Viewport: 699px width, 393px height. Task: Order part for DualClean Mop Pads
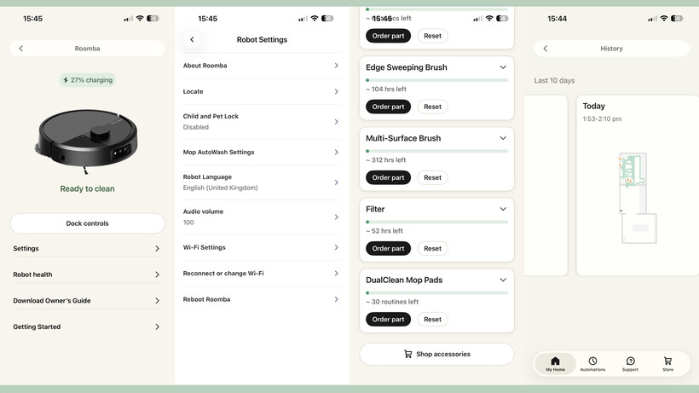388,319
